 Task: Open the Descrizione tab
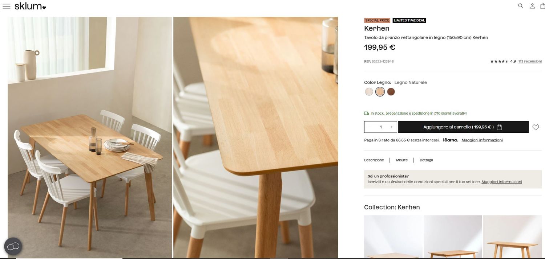[x=374, y=160]
